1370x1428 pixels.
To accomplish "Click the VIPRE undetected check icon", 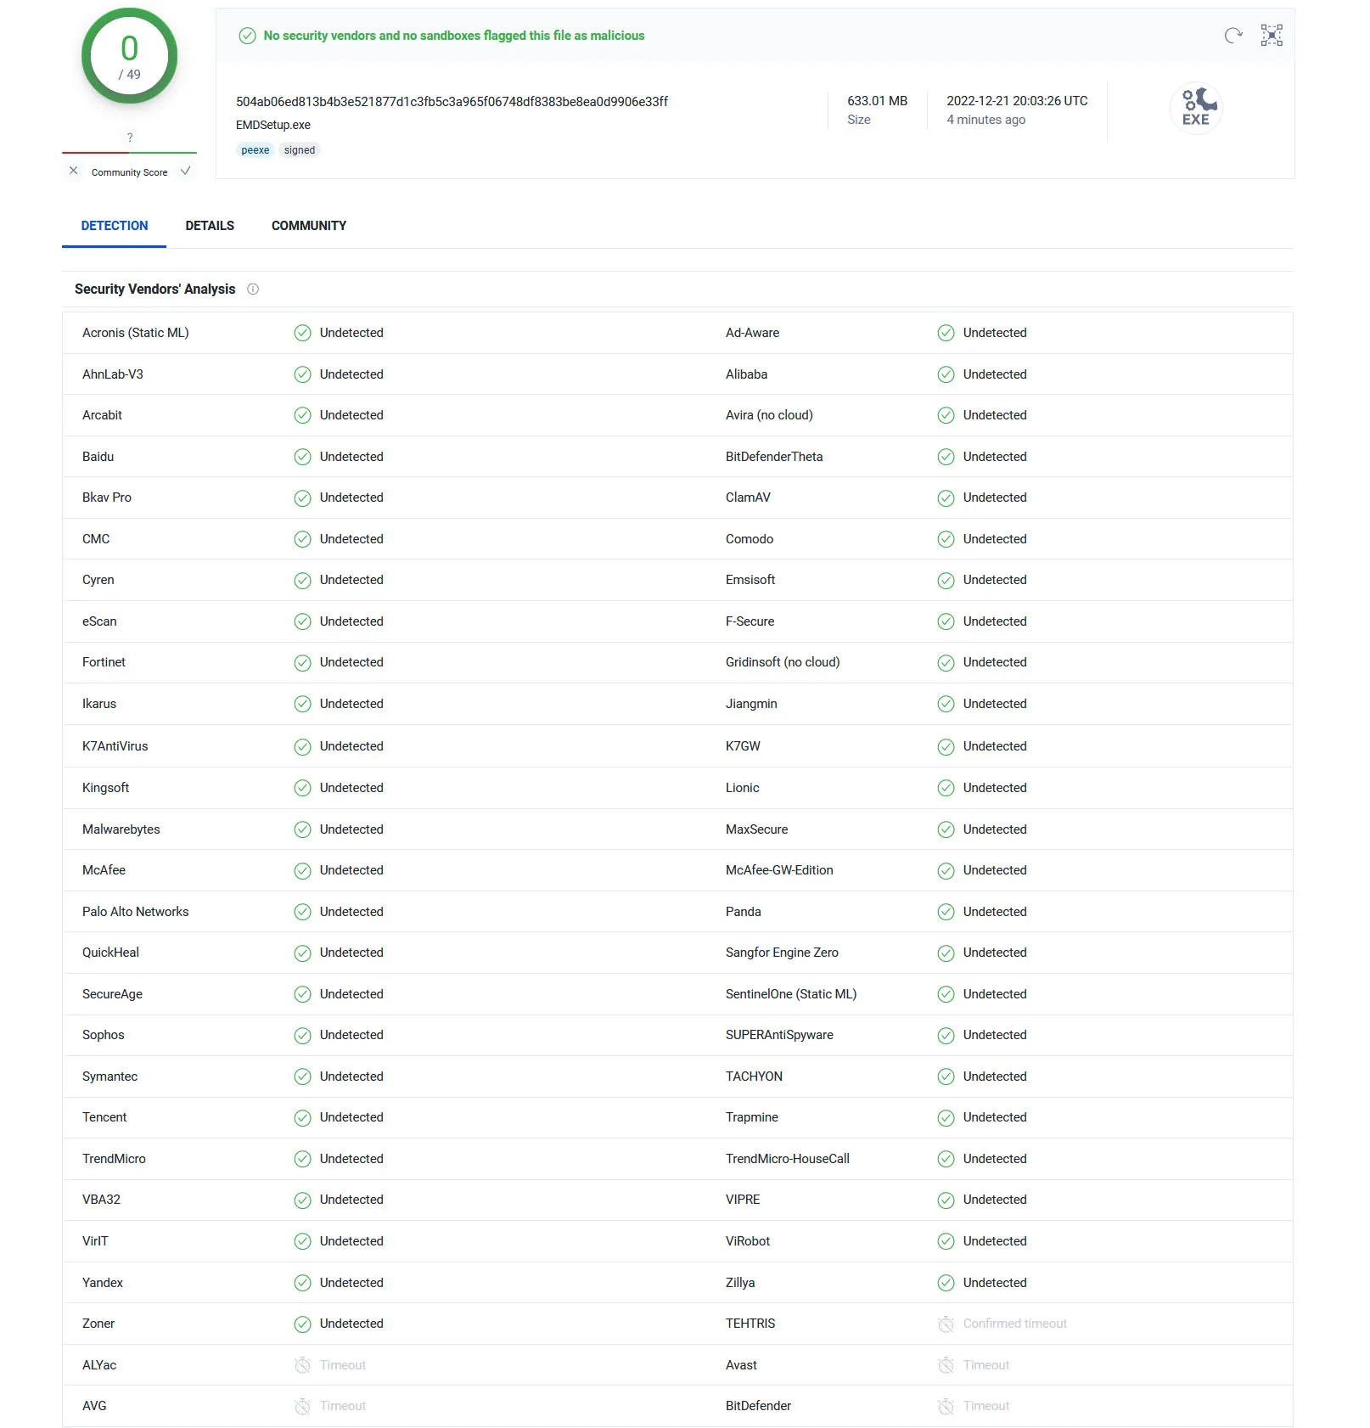I will pyautogui.click(x=946, y=1200).
